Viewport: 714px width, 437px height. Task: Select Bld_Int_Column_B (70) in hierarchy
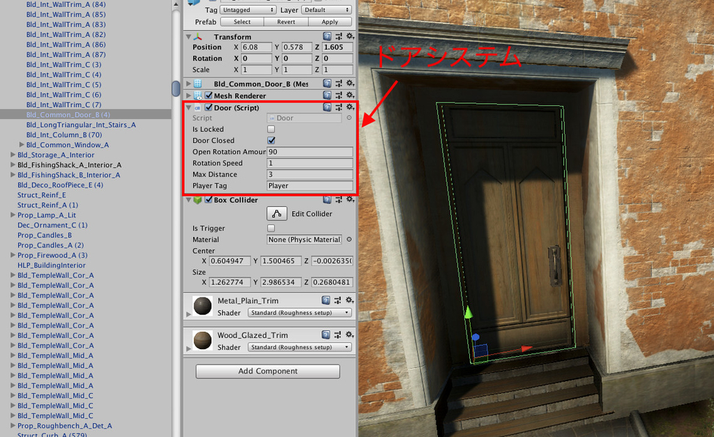point(64,135)
